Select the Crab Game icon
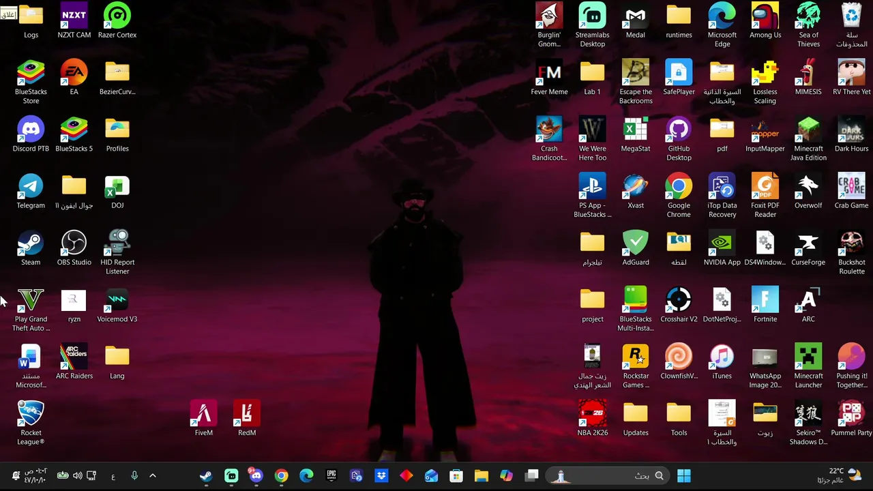The image size is (873, 491). tap(852, 192)
